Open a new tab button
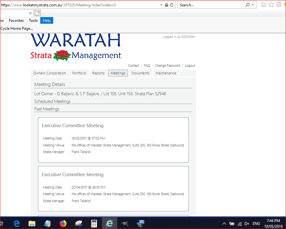The height and width of the screenshot is (229, 286). [37, 13]
